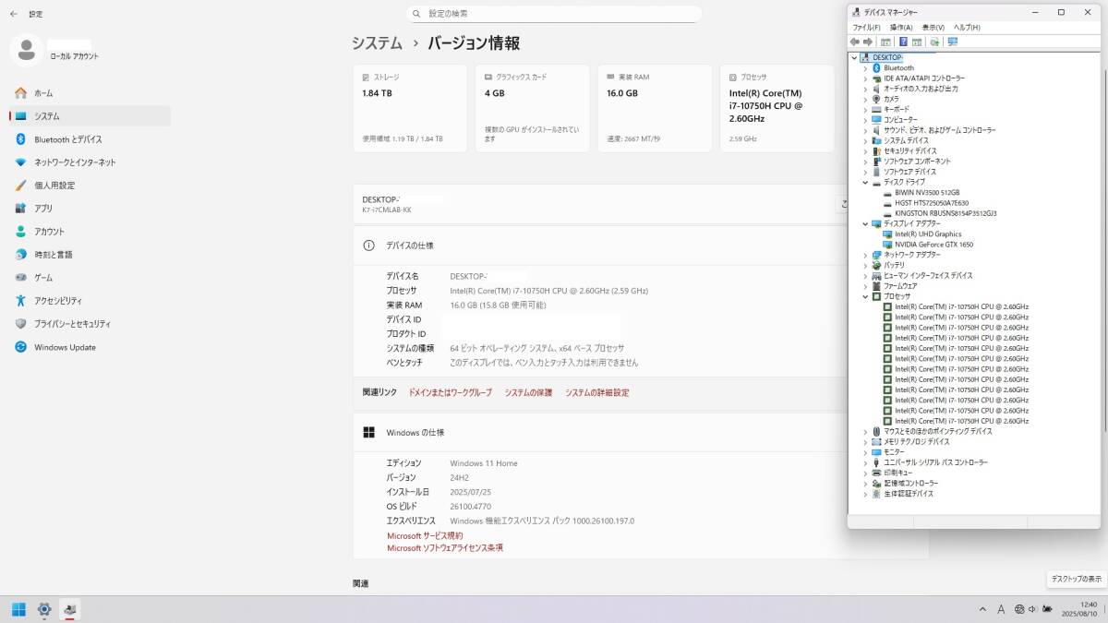1108x623 pixels.
Task: Open the システムの詳細設定 link
Action: tap(597, 392)
